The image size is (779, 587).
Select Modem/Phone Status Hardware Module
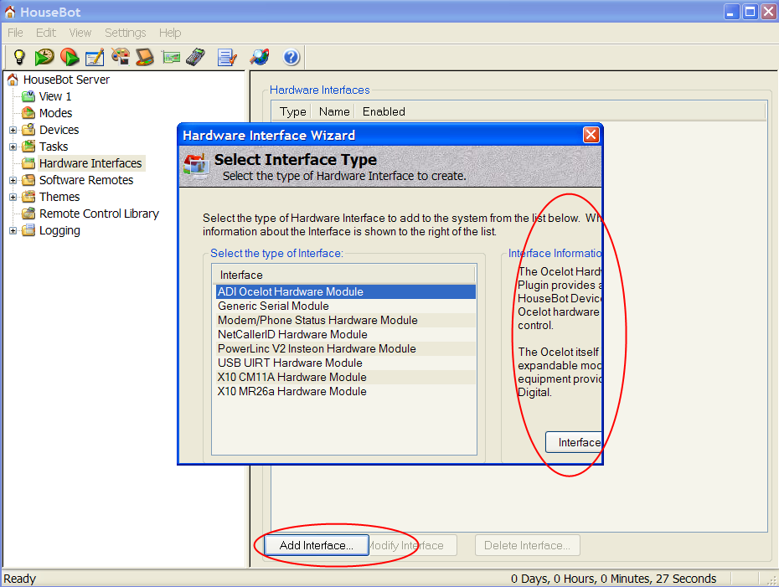pyautogui.click(x=346, y=321)
